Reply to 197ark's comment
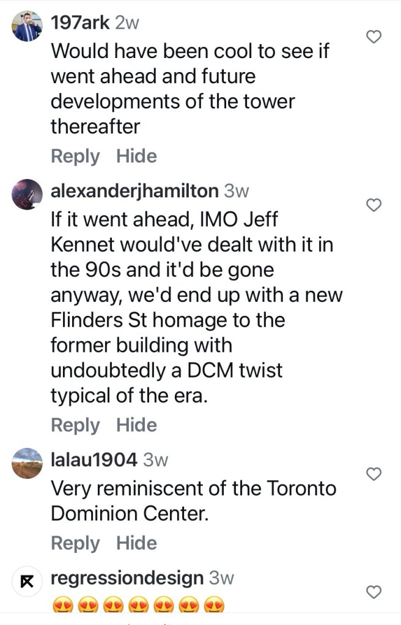This screenshot has width=401, height=625. click(x=75, y=156)
